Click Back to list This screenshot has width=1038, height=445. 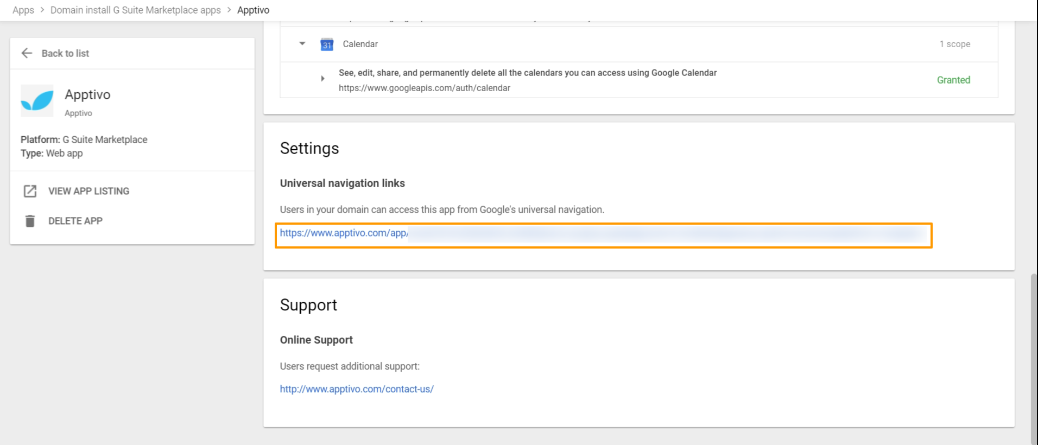[x=65, y=53]
